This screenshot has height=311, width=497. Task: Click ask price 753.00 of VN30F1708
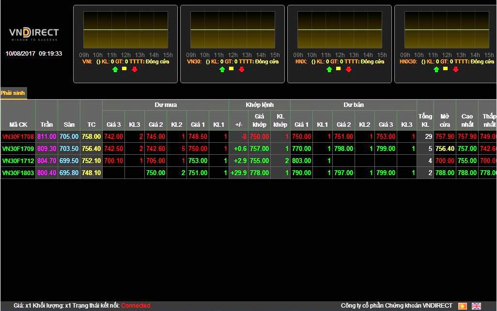click(386, 137)
